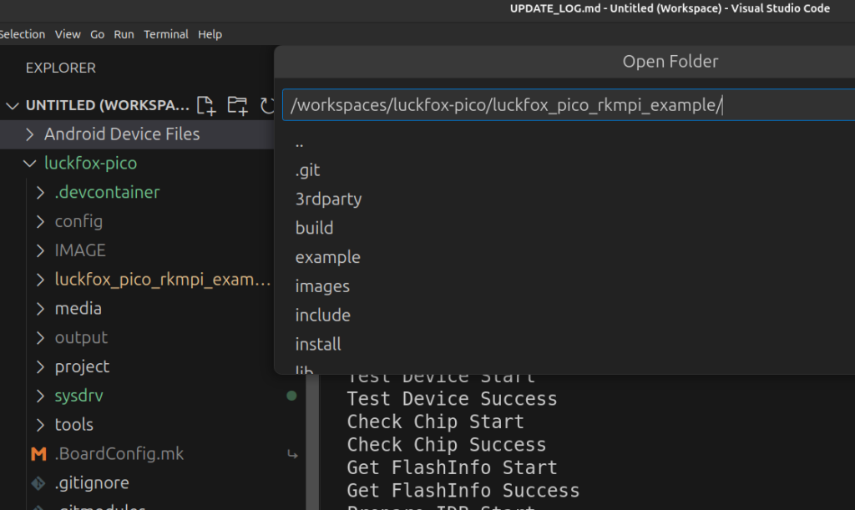Open the Help menu
Image resolution: width=855 pixels, height=510 pixels.
pyautogui.click(x=210, y=34)
